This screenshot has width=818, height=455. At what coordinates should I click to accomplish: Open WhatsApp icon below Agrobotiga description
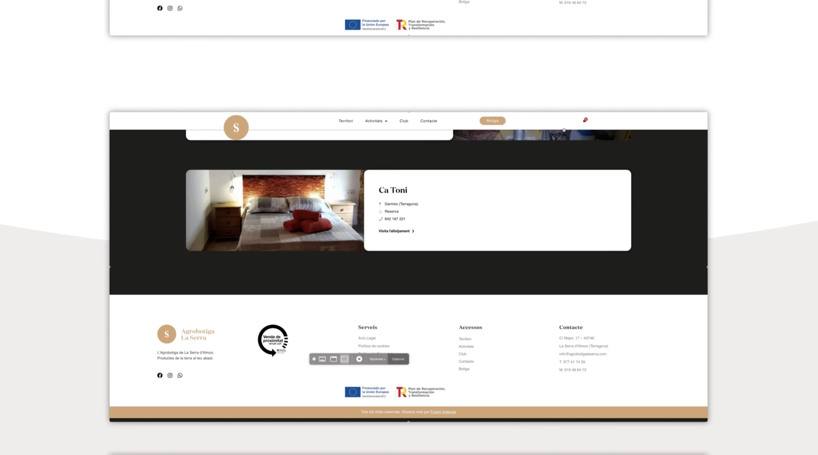180,375
